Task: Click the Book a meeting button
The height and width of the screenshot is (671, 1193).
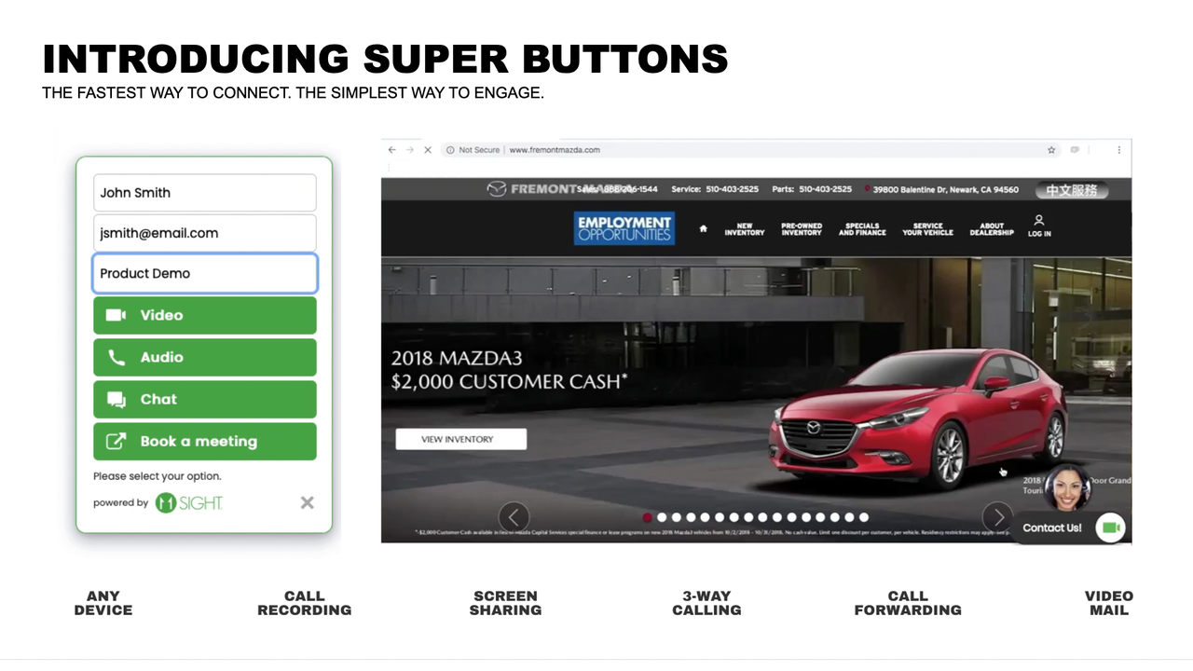Action: (x=205, y=442)
